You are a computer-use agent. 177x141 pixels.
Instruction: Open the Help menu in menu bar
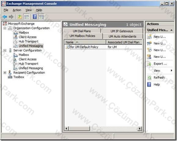(39, 10)
